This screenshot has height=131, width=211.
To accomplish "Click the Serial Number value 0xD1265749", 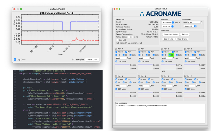I will pyautogui.click(x=153, y=24).
